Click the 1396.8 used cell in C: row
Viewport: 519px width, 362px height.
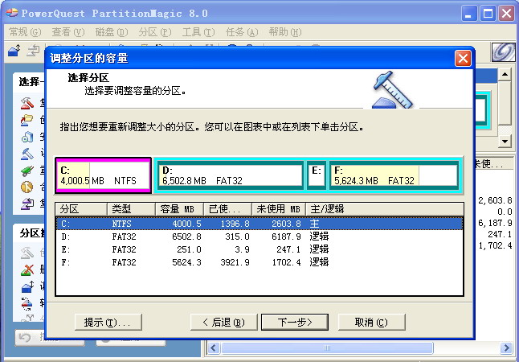(x=235, y=224)
